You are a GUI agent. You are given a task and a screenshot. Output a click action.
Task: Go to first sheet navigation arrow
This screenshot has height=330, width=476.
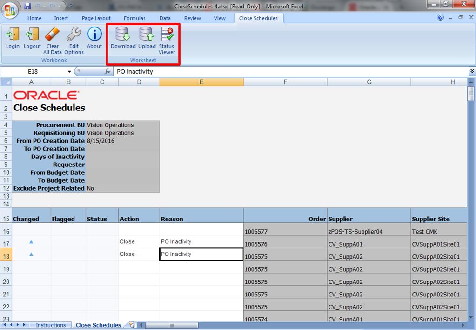pyautogui.click(x=4, y=325)
